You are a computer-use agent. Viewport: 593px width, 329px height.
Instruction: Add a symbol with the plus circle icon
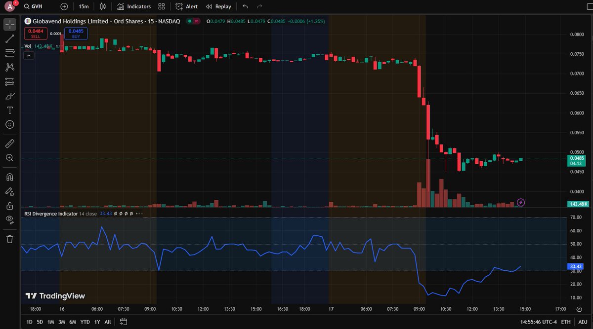[64, 7]
